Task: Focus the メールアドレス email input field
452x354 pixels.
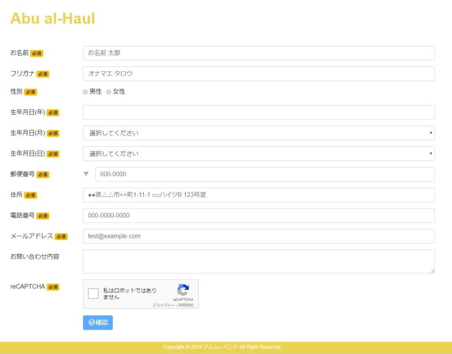Action: (259, 236)
